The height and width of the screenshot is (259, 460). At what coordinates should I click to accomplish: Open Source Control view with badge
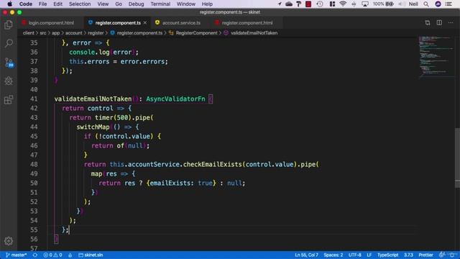[9, 63]
